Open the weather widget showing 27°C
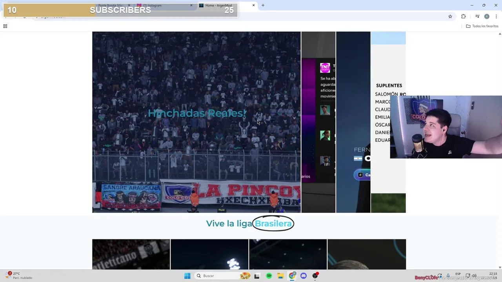 click(x=20, y=276)
